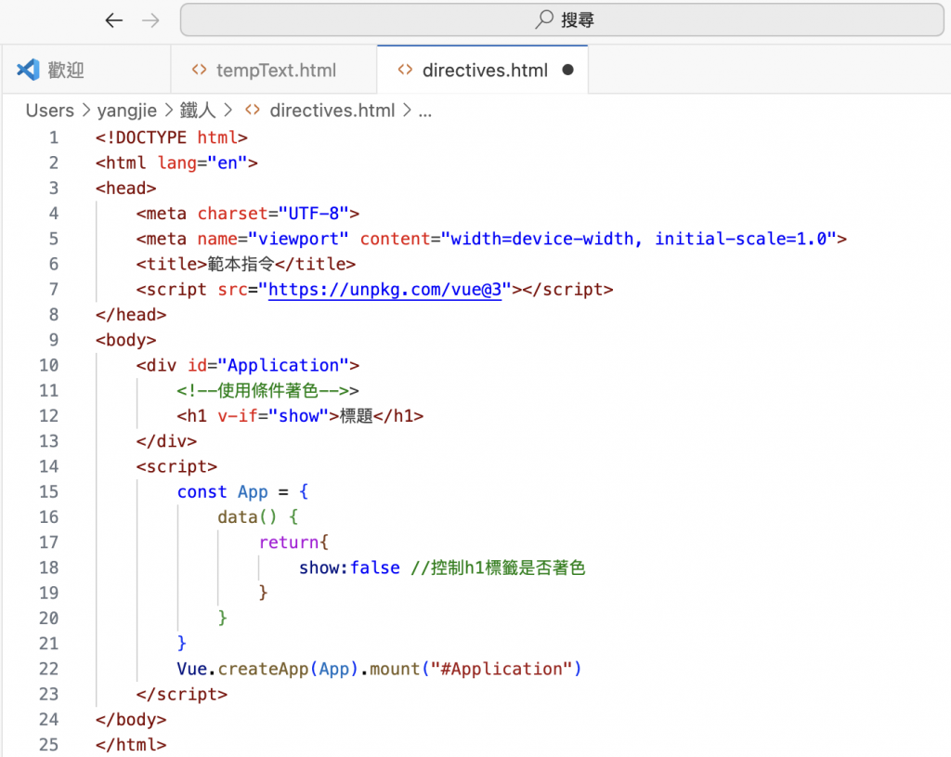Switch to the 歡迎 welcome tab
The width and height of the screenshot is (951, 757).
(85, 70)
